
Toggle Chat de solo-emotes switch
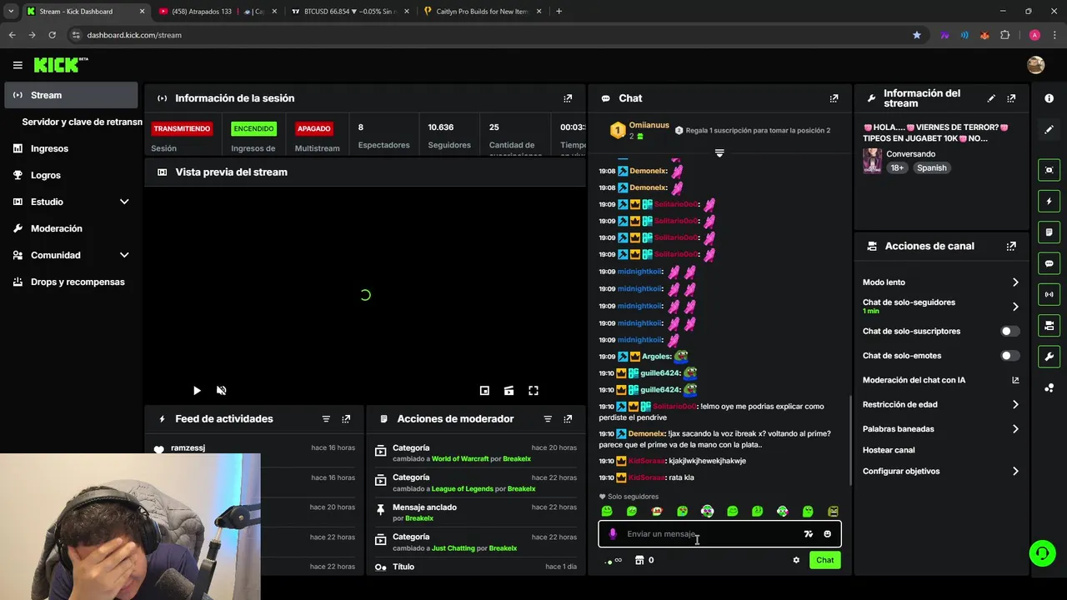(1009, 356)
